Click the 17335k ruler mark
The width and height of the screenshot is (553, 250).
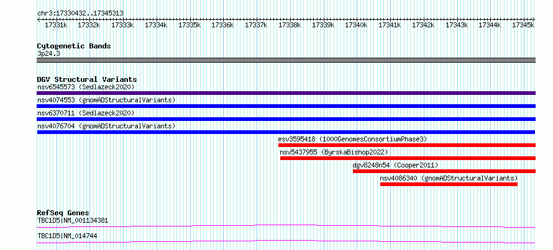[x=190, y=25]
